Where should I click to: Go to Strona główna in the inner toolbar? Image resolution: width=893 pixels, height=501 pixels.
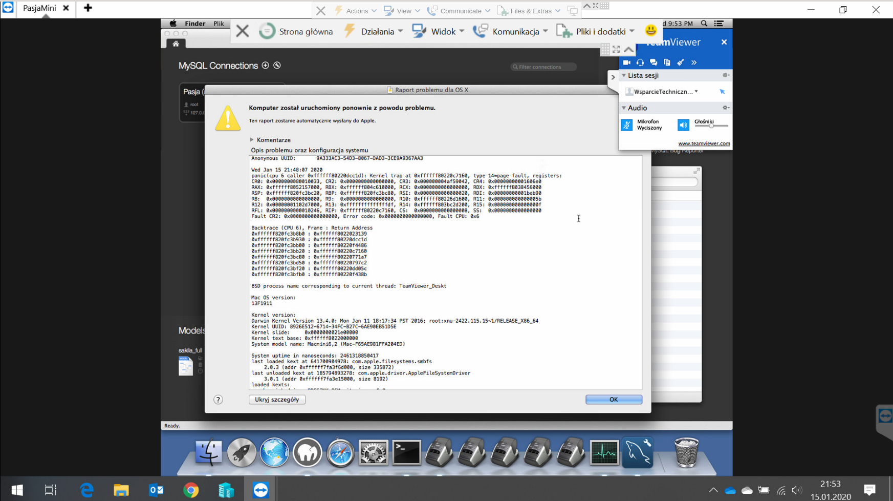(296, 31)
